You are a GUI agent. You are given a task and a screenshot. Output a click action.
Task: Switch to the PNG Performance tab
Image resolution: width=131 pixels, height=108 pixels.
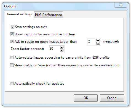pyautogui.click(x=49, y=15)
